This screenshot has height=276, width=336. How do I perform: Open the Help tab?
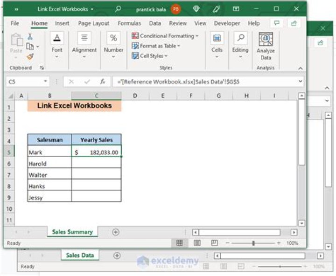coord(254,23)
